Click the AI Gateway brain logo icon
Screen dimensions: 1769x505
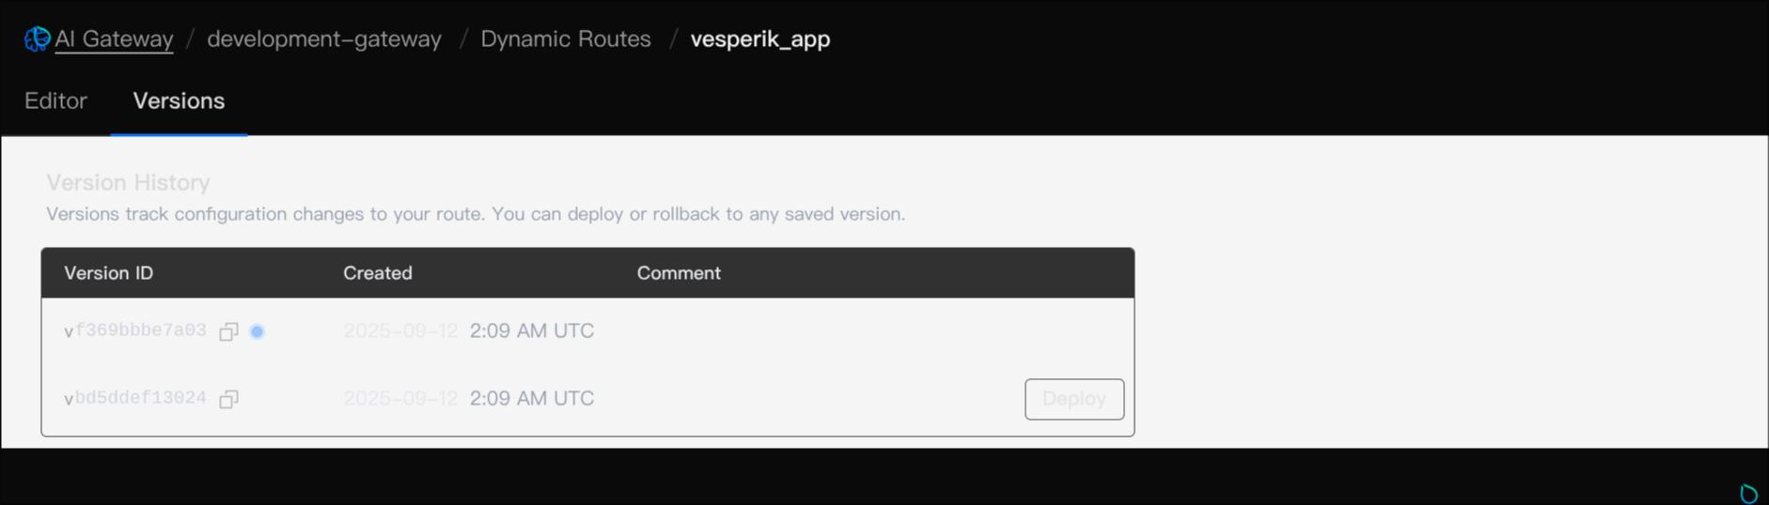coord(38,38)
